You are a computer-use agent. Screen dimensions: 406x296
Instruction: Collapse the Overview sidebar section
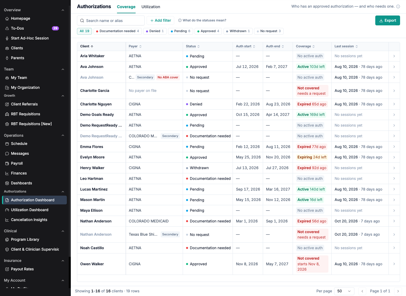pos(63,10)
